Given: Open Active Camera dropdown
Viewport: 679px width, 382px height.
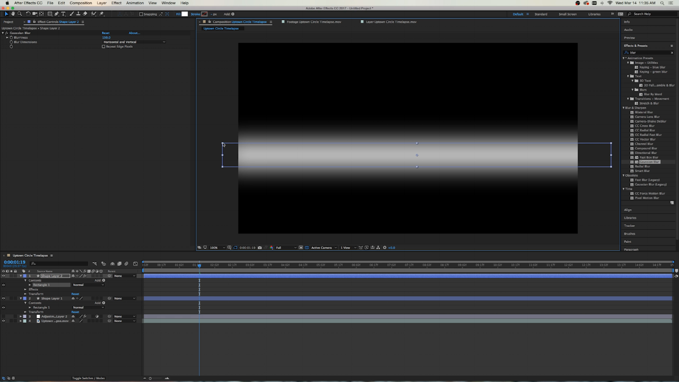Looking at the screenshot, I should point(324,247).
